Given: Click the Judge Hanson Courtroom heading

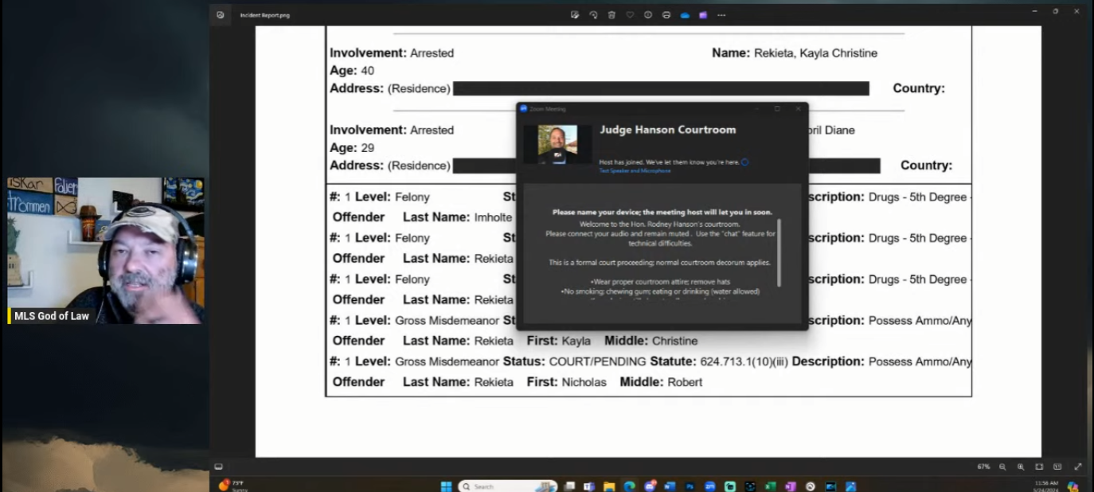Looking at the screenshot, I should click(x=667, y=130).
